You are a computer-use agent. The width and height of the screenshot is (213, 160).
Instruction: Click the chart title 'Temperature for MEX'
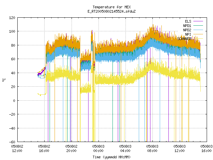click(111, 7)
